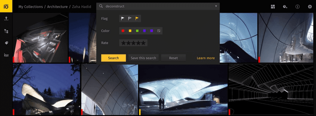316x116 pixels.
Task: Open the glowing building among trees thumbnail
Action: point(46,89)
